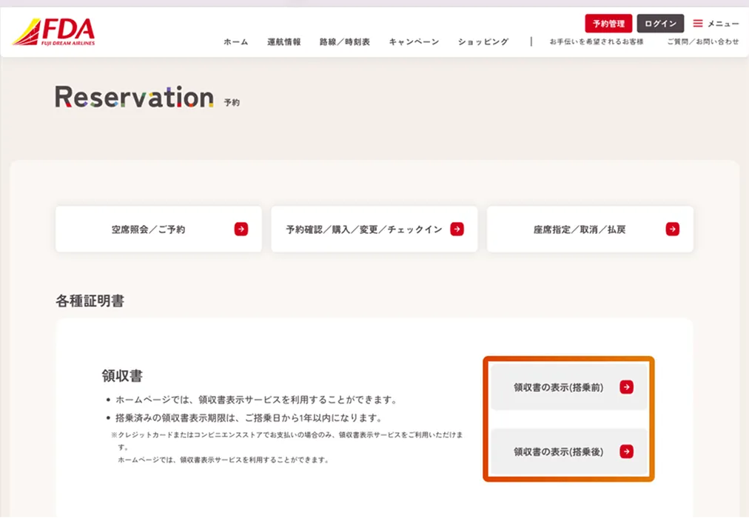Open 運航情報 navigation item

(284, 42)
